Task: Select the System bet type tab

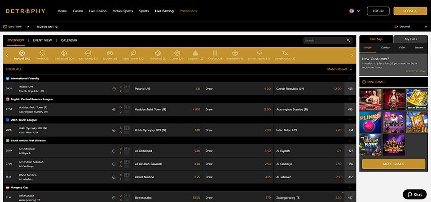Action: pyautogui.click(x=419, y=48)
